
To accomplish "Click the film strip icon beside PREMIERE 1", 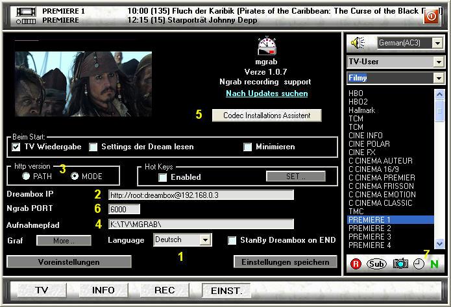I will (x=26, y=12).
